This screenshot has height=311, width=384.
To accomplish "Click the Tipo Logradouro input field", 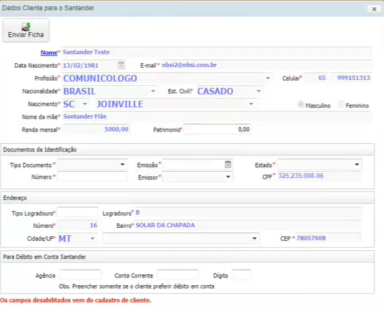I will (x=77, y=212).
